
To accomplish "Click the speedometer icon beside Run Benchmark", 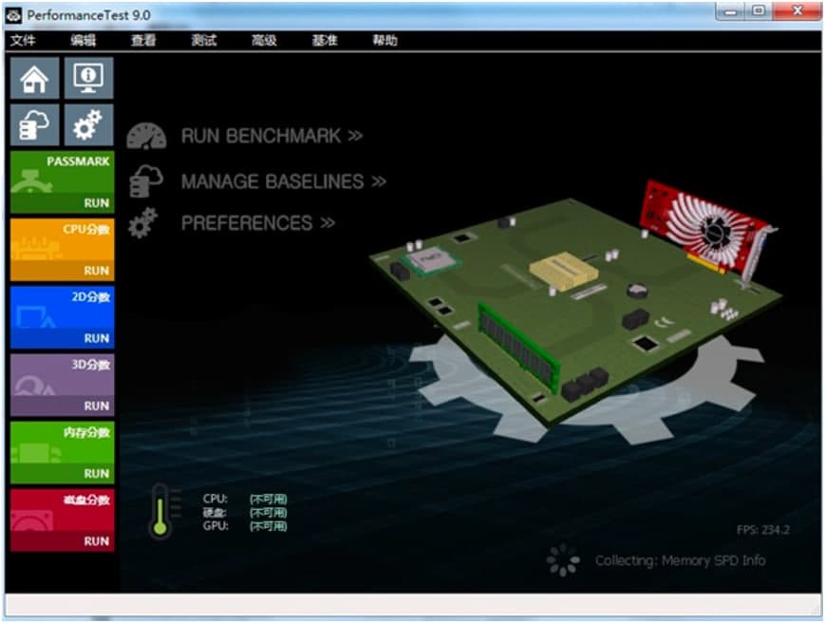I will tap(146, 136).
